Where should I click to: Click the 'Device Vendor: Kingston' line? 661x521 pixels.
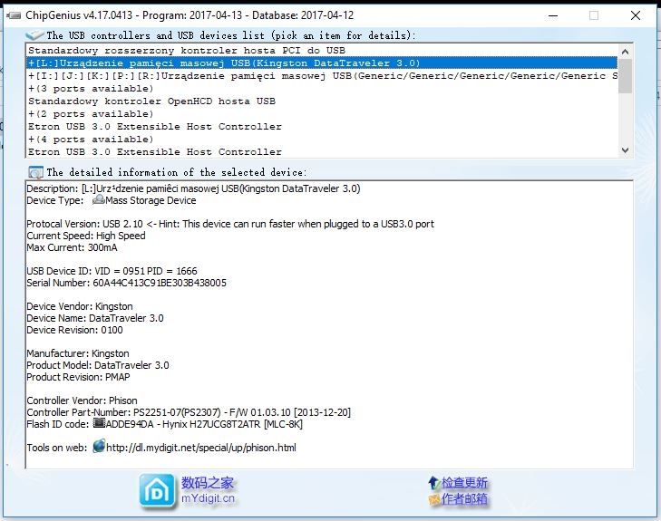coord(80,306)
